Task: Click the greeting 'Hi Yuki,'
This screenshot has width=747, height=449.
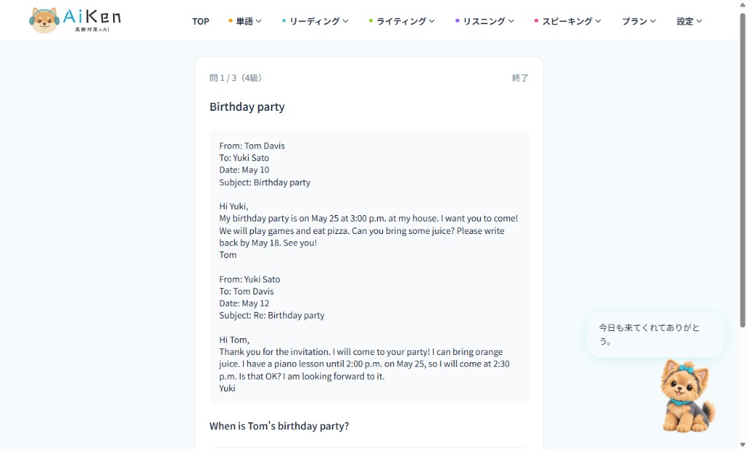Action: click(x=233, y=206)
